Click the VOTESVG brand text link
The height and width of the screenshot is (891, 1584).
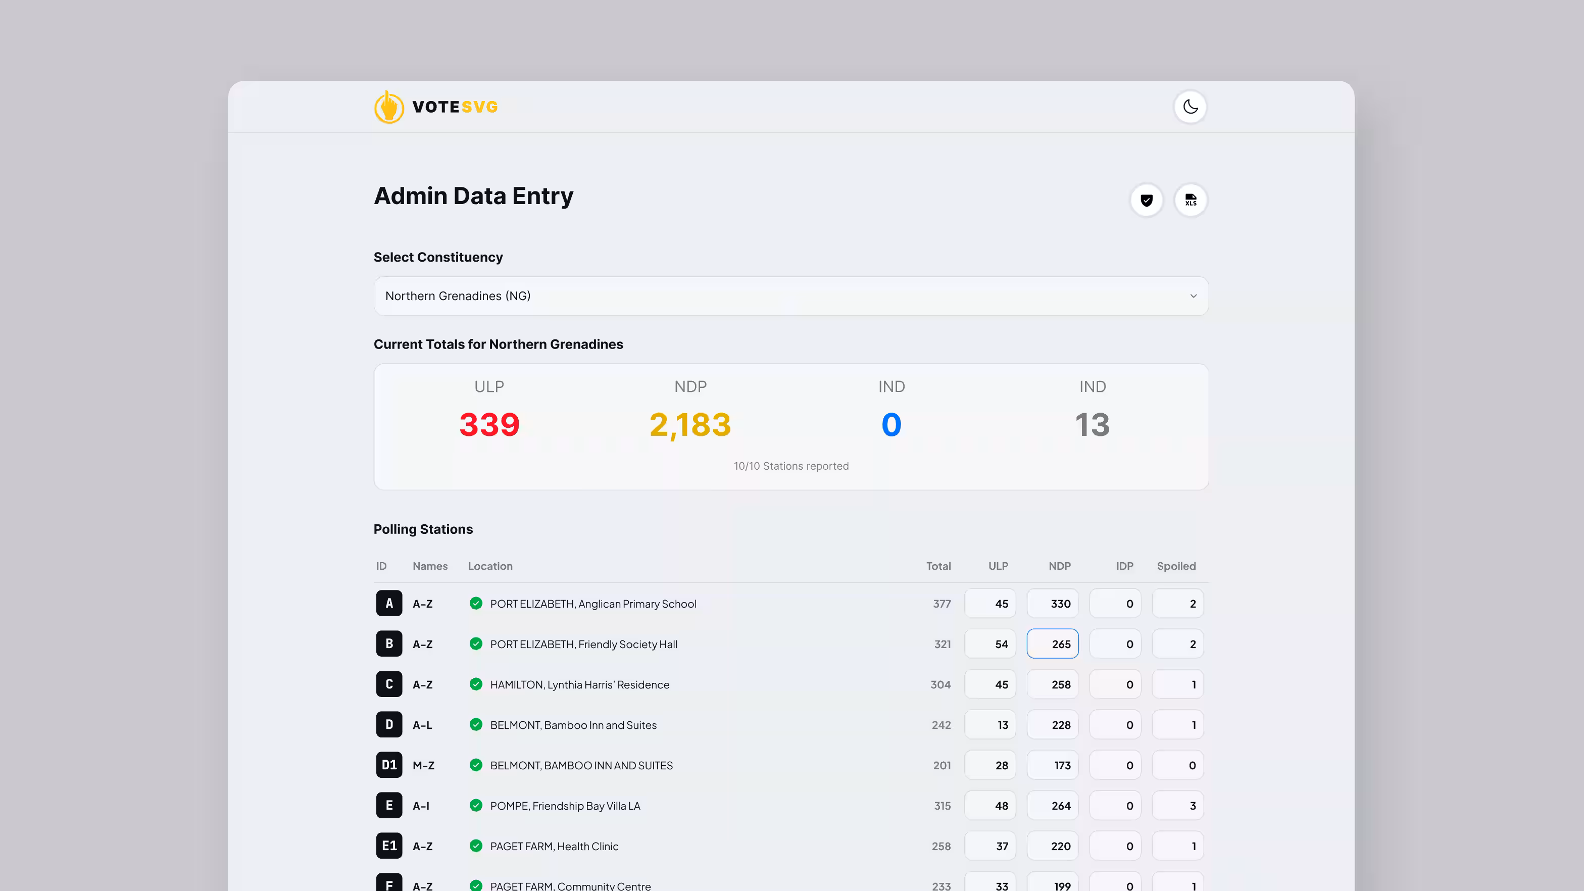(455, 107)
